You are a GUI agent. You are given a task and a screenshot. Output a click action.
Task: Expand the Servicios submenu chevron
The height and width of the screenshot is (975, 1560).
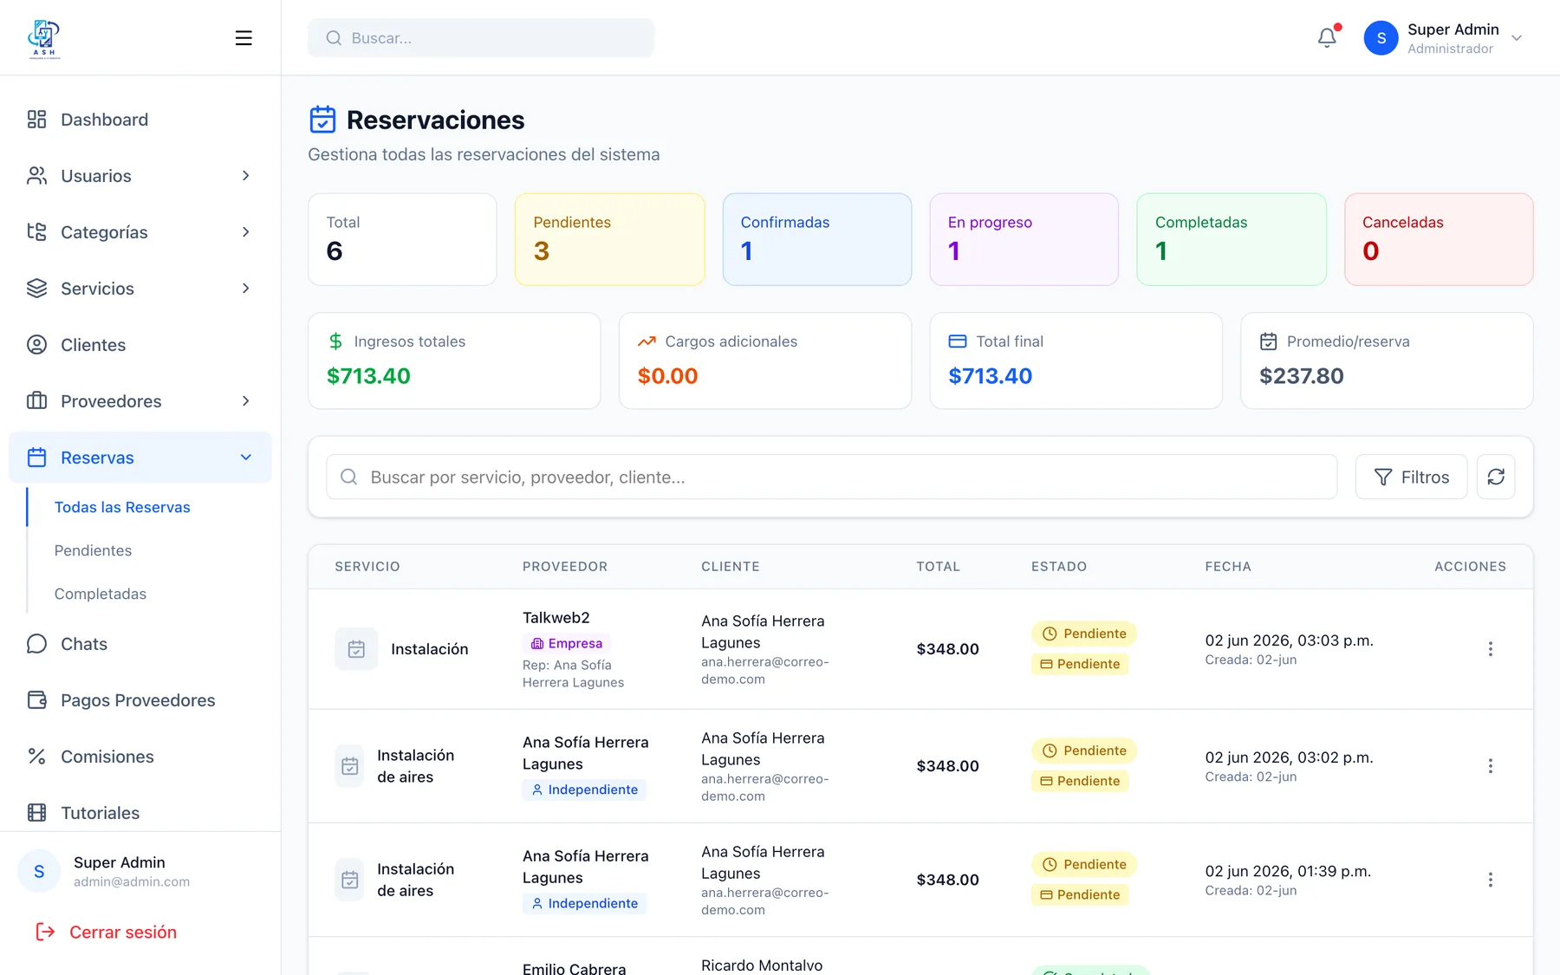(x=246, y=289)
